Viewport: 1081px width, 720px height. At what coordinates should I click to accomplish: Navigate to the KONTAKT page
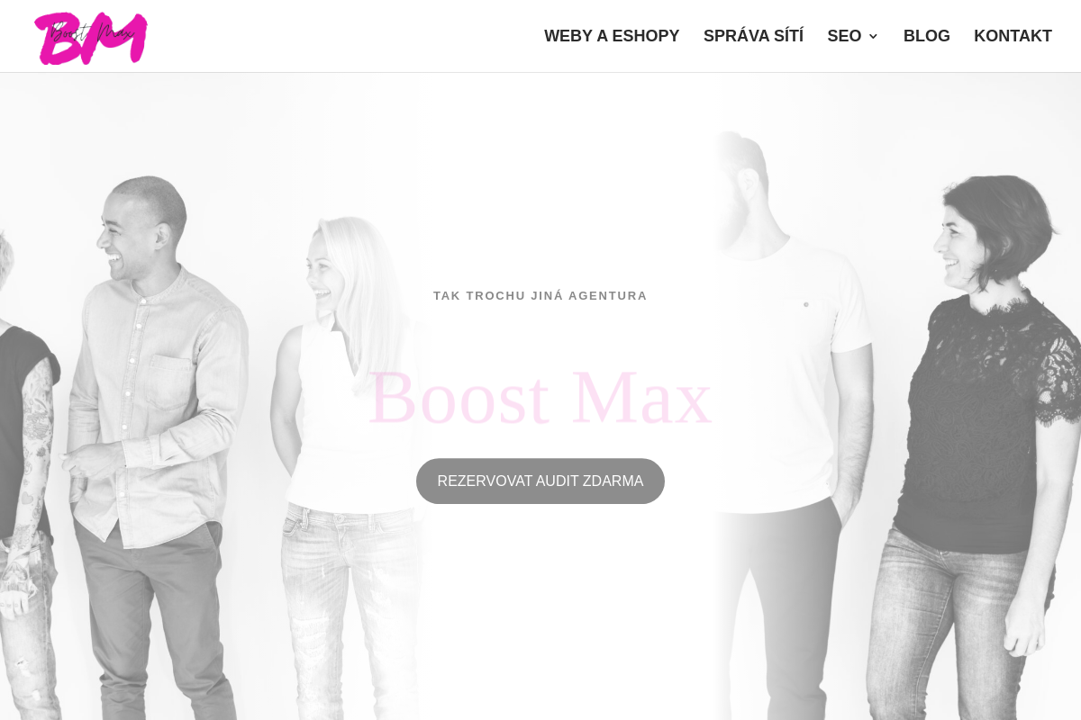(x=1013, y=36)
